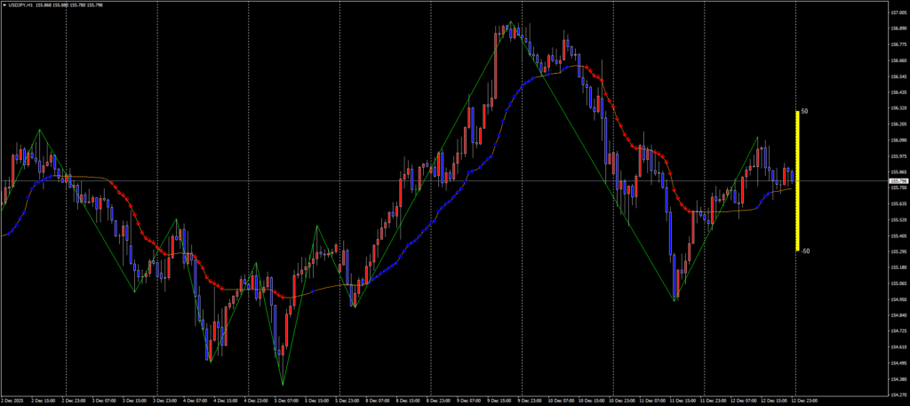Click the ZigZag low above 11 Dec 07:00
The image size is (910, 406).
675,301
